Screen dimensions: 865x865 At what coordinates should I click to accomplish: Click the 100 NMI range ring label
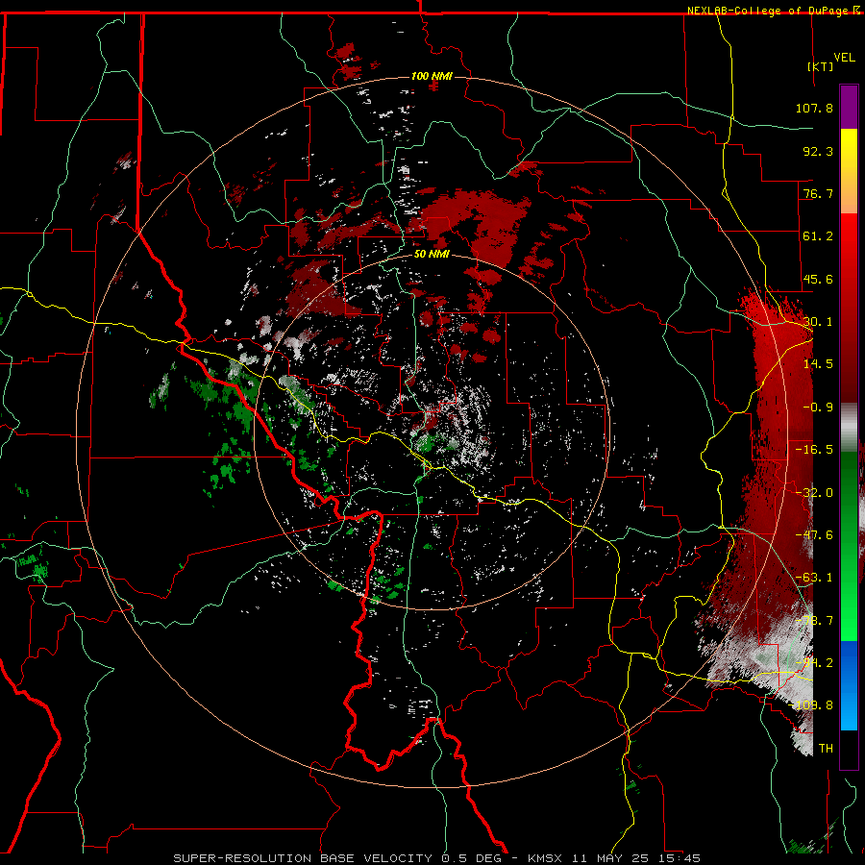(x=432, y=76)
